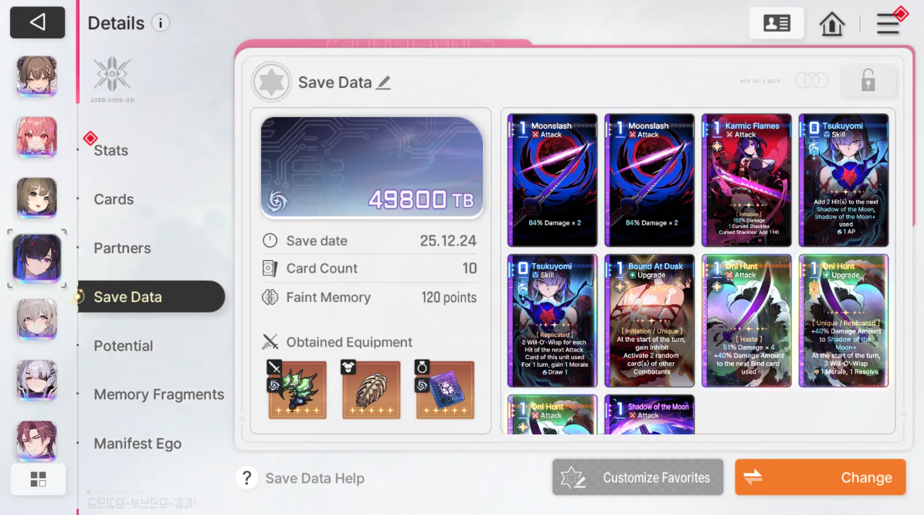Open the Karmic Flames attack card
This screenshot has height=515, width=924.
[x=746, y=181]
